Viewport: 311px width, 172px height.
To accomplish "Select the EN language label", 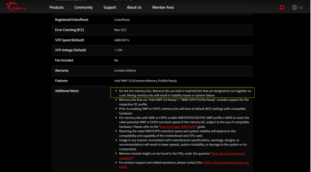I will point(301,8).
